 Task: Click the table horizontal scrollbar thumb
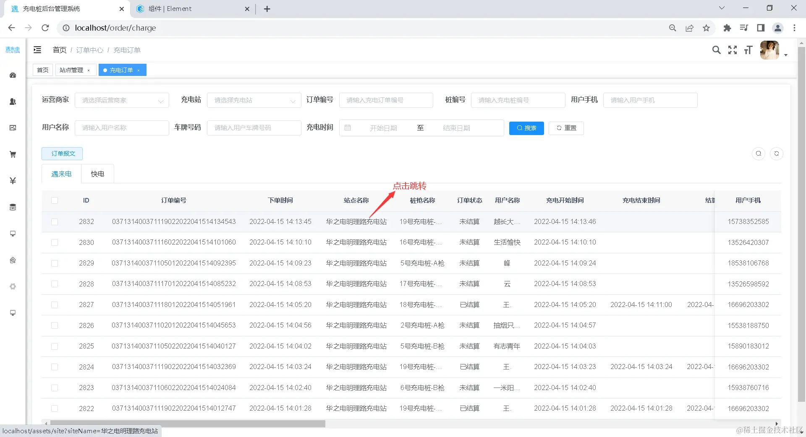coord(188,424)
